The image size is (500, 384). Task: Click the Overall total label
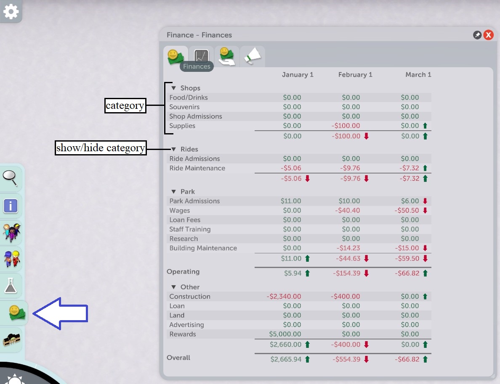point(178,358)
